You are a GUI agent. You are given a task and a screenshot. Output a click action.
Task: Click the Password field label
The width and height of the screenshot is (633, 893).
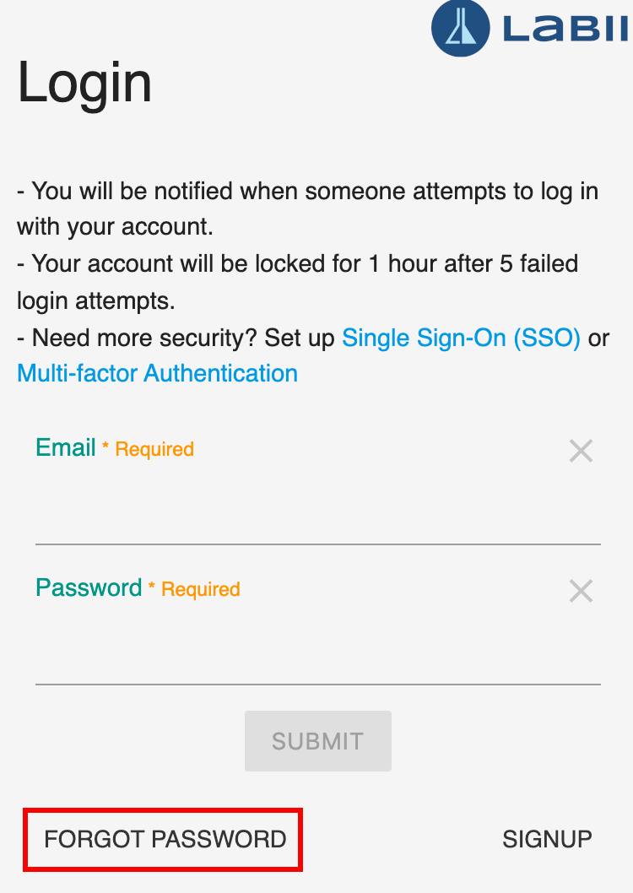coord(89,587)
